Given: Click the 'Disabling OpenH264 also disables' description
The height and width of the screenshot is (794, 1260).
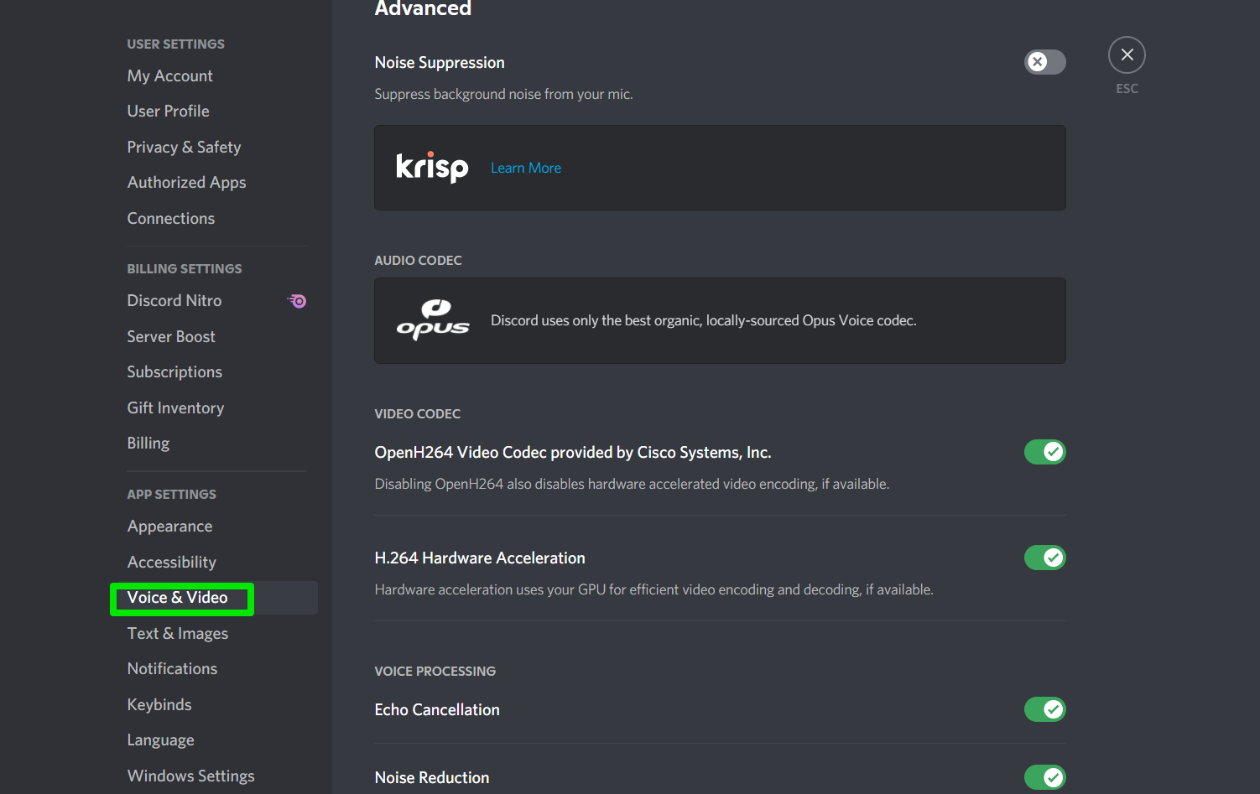Looking at the screenshot, I should pos(632,485).
